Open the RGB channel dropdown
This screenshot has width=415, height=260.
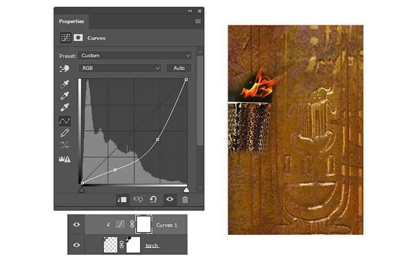[120, 68]
